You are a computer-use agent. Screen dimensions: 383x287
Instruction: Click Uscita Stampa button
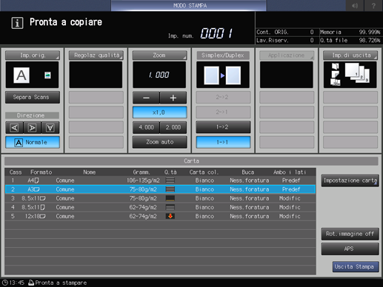(356, 267)
